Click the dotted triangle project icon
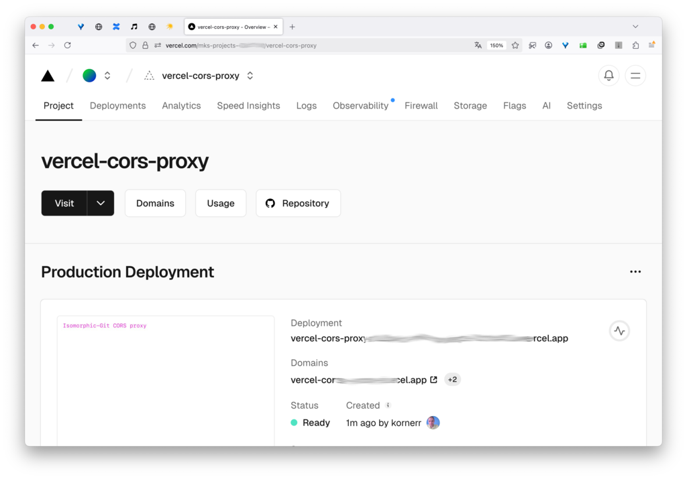The image size is (687, 479). tap(149, 76)
